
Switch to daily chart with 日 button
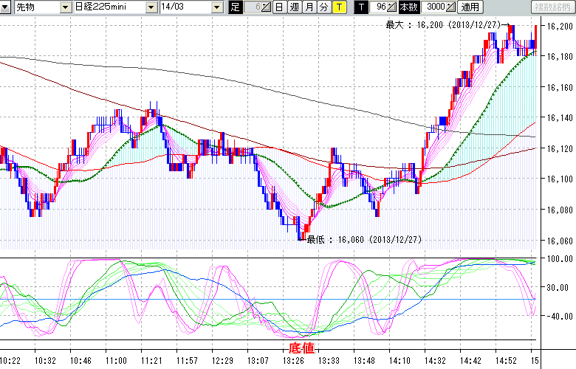point(278,7)
